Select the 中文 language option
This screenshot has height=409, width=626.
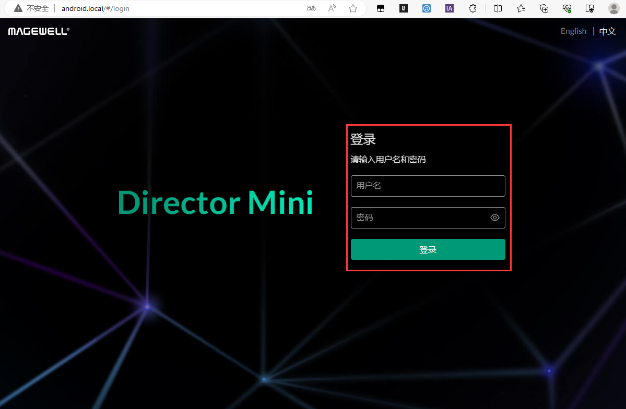click(x=607, y=31)
